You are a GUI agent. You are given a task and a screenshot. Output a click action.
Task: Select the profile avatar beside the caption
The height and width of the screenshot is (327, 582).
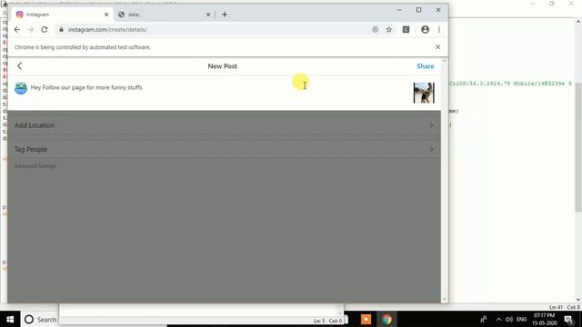21,88
